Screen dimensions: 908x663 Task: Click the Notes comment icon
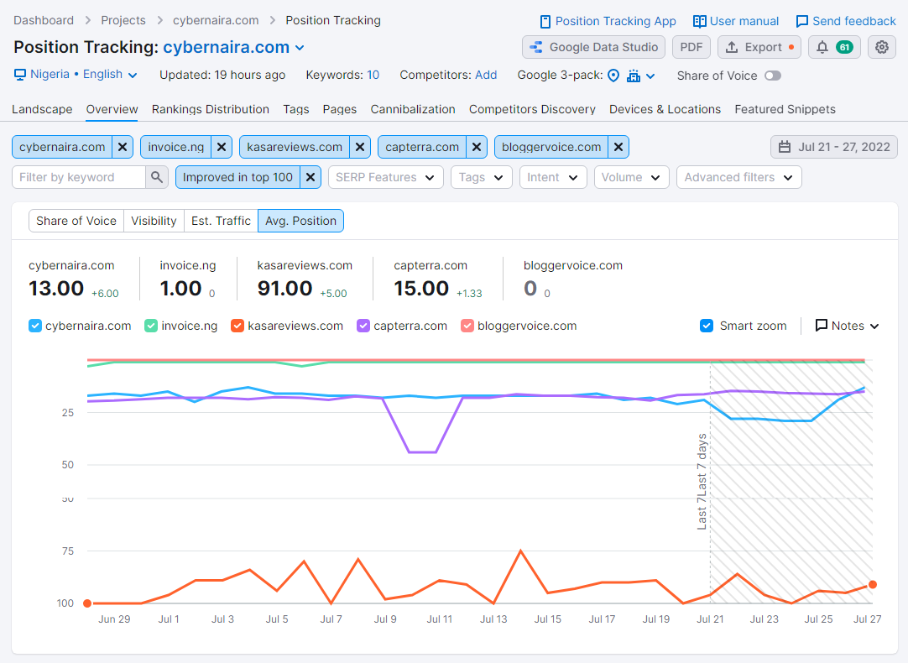coord(821,326)
